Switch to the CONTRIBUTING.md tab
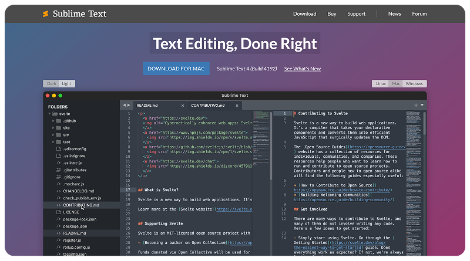 point(214,106)
